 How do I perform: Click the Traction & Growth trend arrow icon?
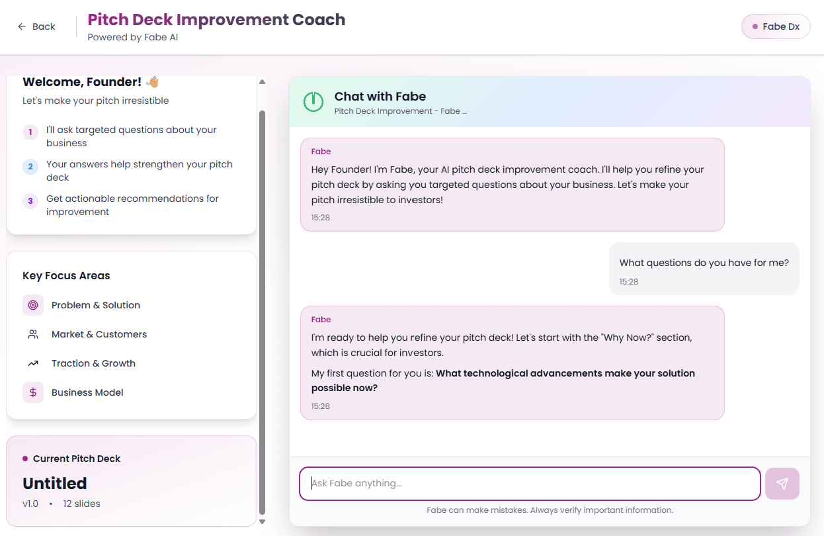pos(33,363)
